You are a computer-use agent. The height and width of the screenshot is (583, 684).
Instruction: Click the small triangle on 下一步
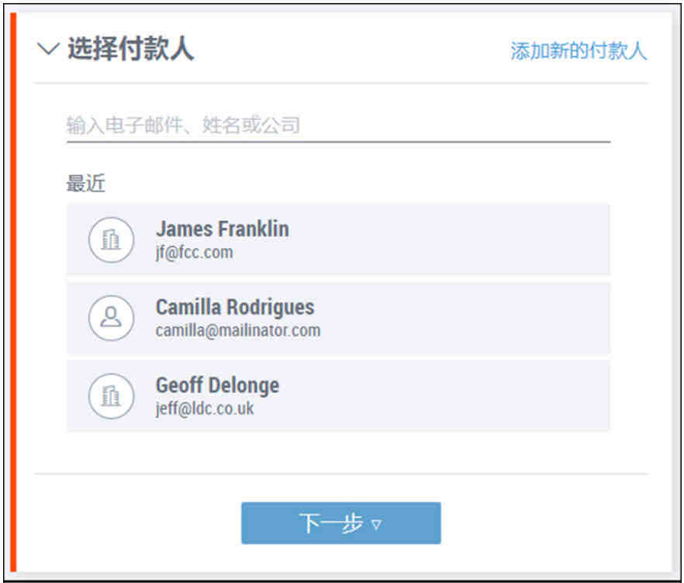(376, 524)
